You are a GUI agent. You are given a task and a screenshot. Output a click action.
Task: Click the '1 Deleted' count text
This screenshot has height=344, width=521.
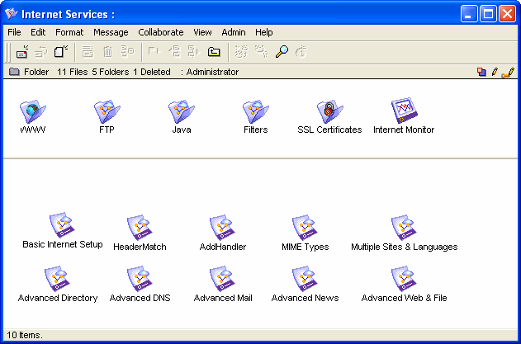tap(152, 72)
